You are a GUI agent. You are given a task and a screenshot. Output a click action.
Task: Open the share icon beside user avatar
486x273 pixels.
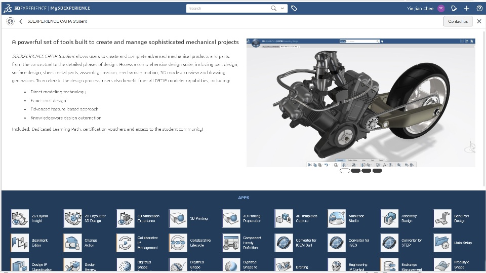(x=454, y=9)
